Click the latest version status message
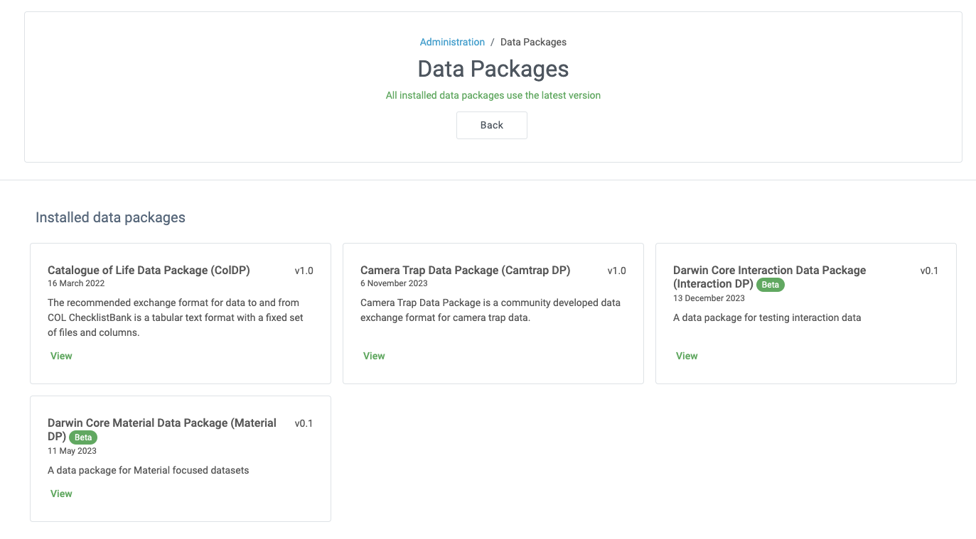 (x=492, y=94)
